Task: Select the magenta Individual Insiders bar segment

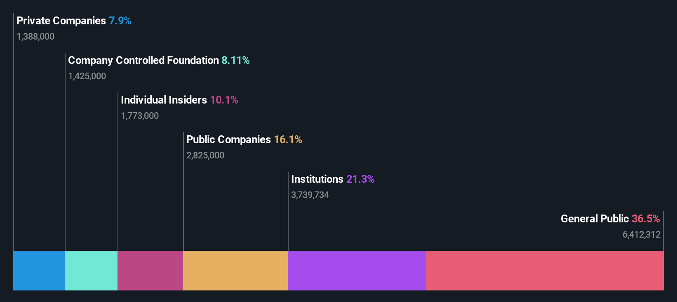Action: tap(150, 271)
